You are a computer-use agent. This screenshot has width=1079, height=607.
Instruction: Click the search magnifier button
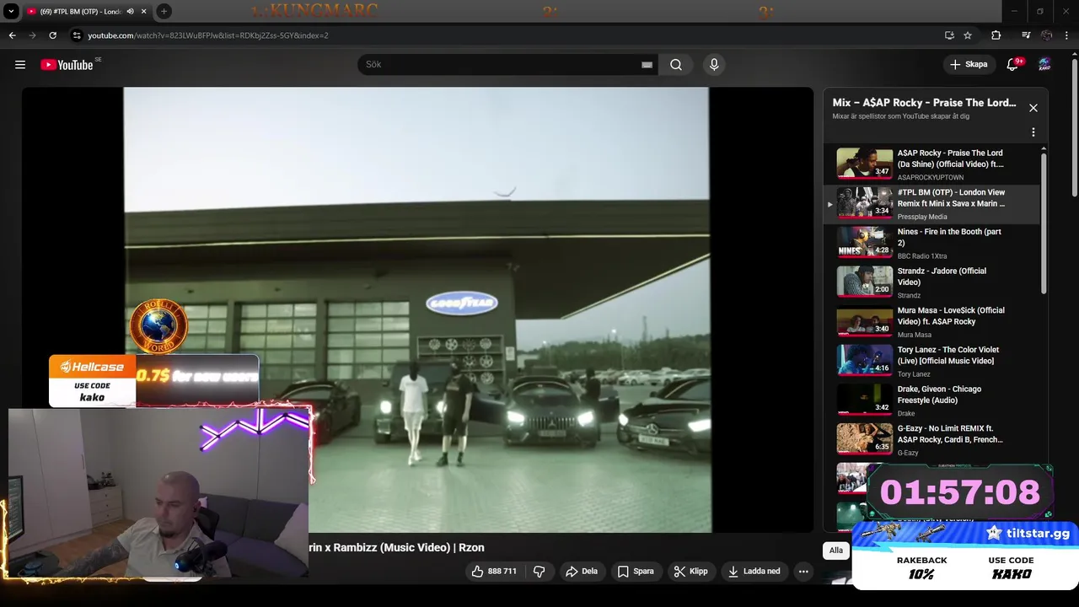click(x=676, y=65)
